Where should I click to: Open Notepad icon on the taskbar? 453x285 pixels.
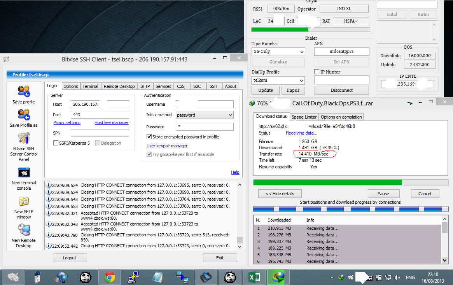point(158,278)
